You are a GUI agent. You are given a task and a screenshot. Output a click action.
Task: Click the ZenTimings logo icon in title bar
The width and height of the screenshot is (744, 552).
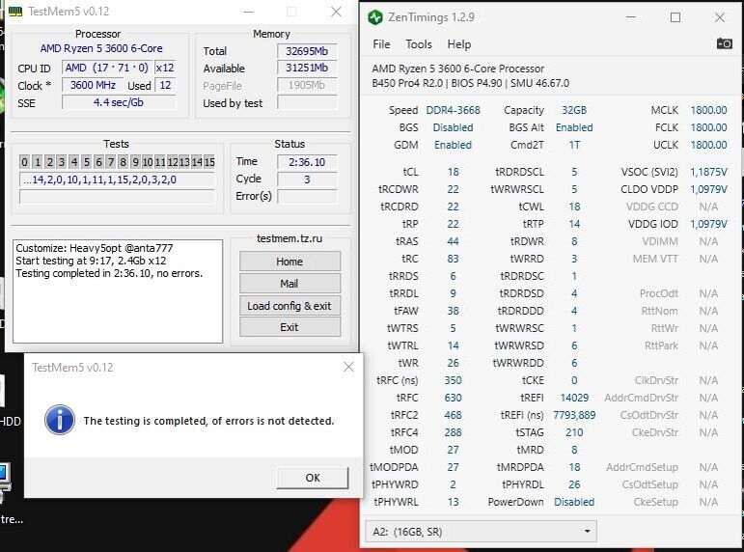375,17
